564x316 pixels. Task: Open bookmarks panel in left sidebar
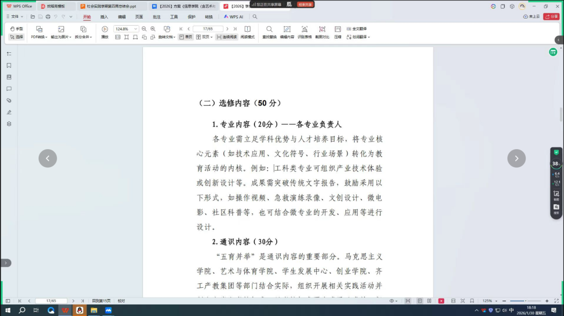pyautogui.click(x=9, y=65)
